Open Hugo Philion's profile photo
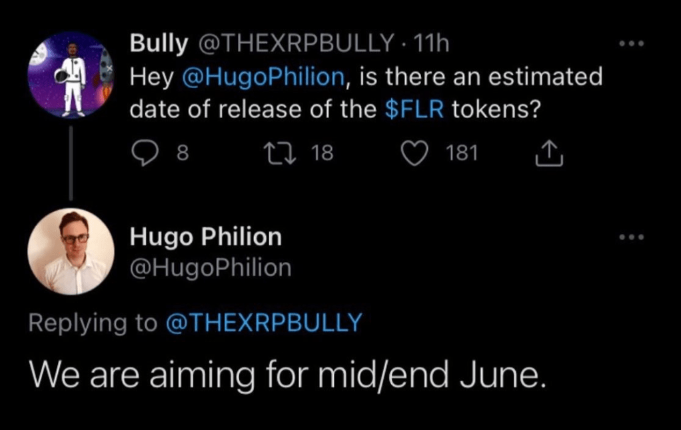The width and height of the screenshot is (681, 430). click(x=71, y=251)
